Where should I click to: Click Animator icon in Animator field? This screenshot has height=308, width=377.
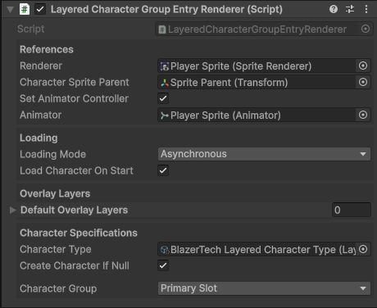(165, 115)
